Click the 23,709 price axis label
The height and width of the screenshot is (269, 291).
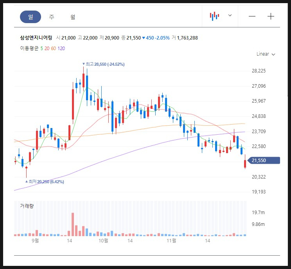click(x=259, y=132)
